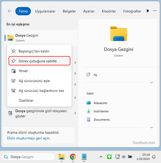This screenshot has height=163, width=161.
Task: Show more filters with play arrow
Action: coord(148,11)
